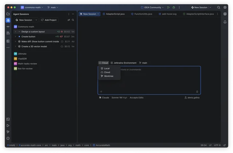
Task: Click Accepts Edits mode selector
Action: [137, 98]
